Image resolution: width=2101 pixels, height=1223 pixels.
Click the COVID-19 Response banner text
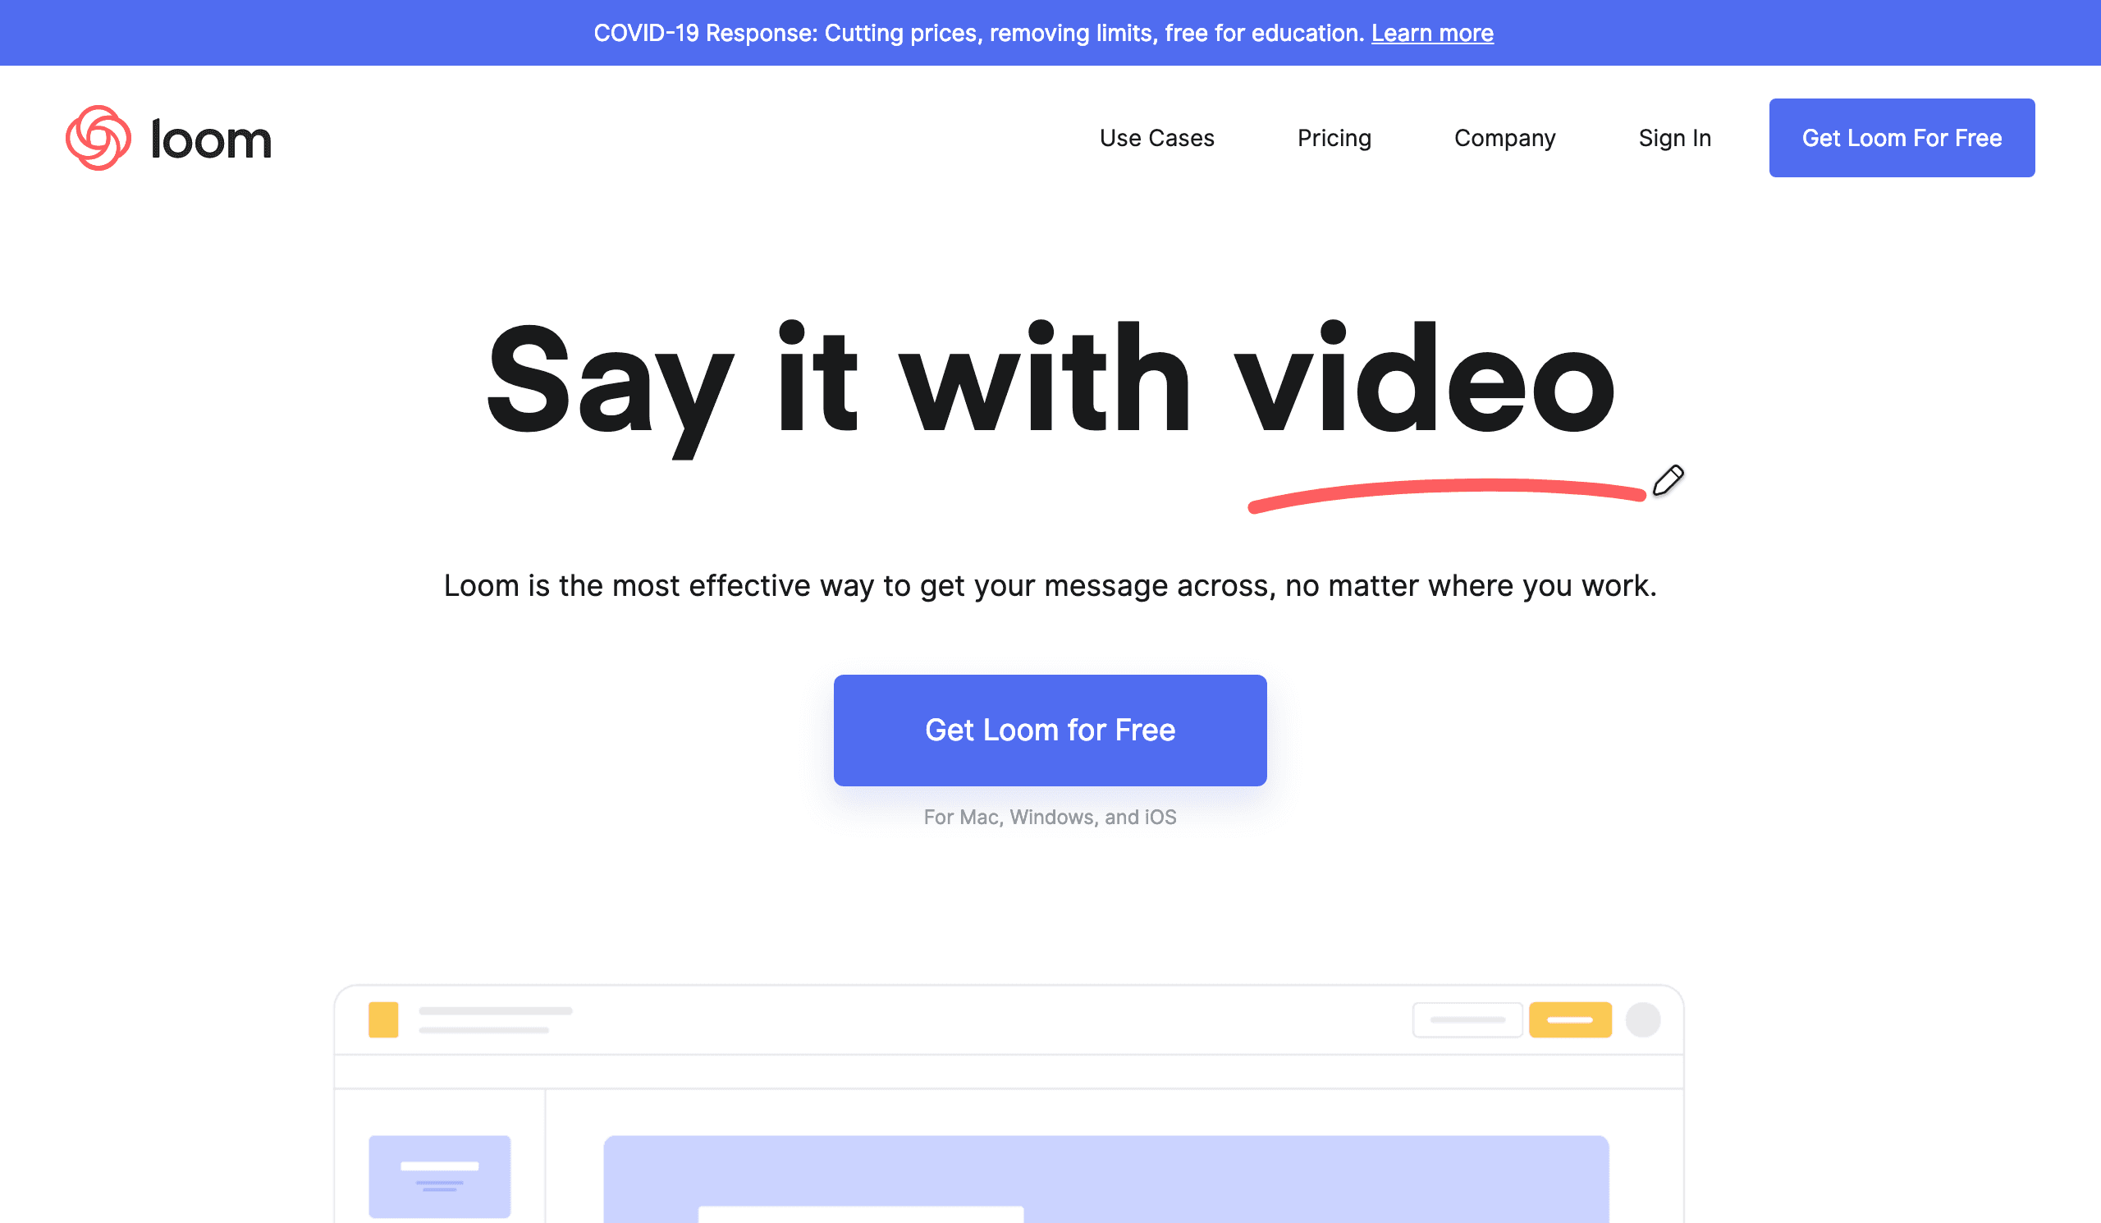click(x=978, y=34)
